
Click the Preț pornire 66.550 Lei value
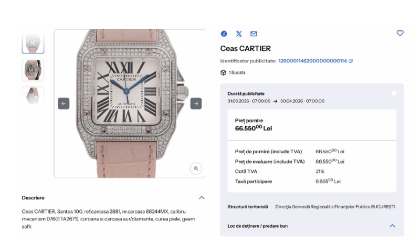(254, 128)
